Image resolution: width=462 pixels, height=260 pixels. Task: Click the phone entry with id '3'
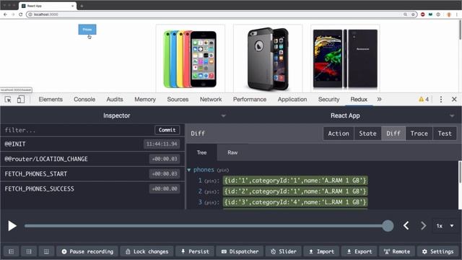coord(295,202)
